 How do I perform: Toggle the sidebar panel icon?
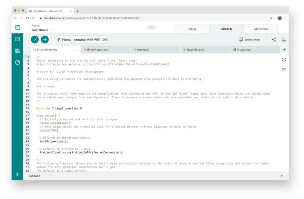coord(18,28)
